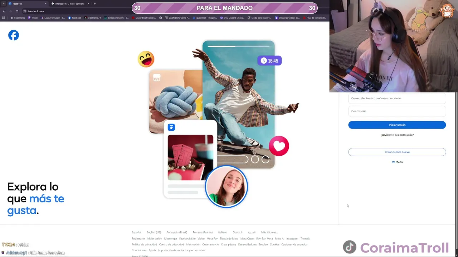Click the Registrarte footer link

point(138,238)
